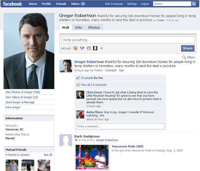Click Barb Snelgrove's name

click(x=87, y=136)
